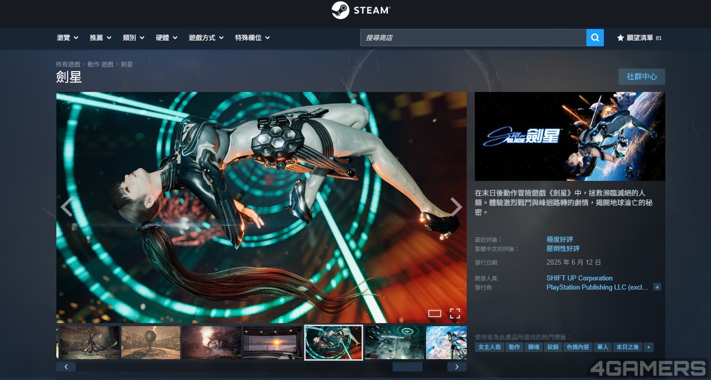
Task: Switch to theater mode rectangle icon
Action: tap(435, 313)
